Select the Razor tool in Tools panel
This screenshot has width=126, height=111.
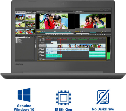[36, 42]
